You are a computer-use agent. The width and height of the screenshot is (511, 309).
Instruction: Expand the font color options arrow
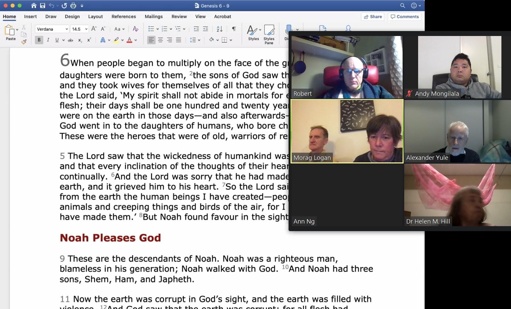coord(136,40)
